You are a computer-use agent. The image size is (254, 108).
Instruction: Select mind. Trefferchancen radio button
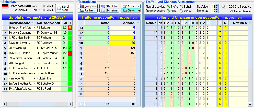(x=168, y=11)
